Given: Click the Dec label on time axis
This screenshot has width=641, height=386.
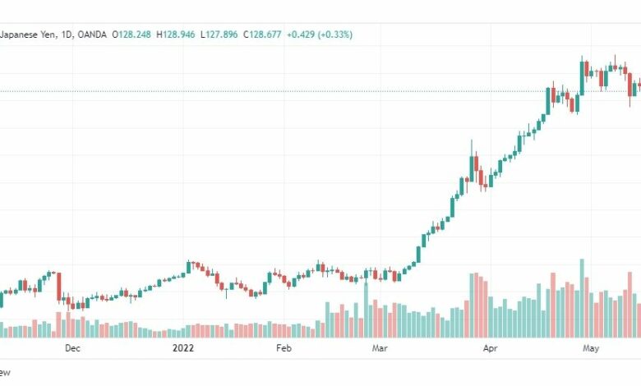Looking at the screenshot, I should point(72,348).
